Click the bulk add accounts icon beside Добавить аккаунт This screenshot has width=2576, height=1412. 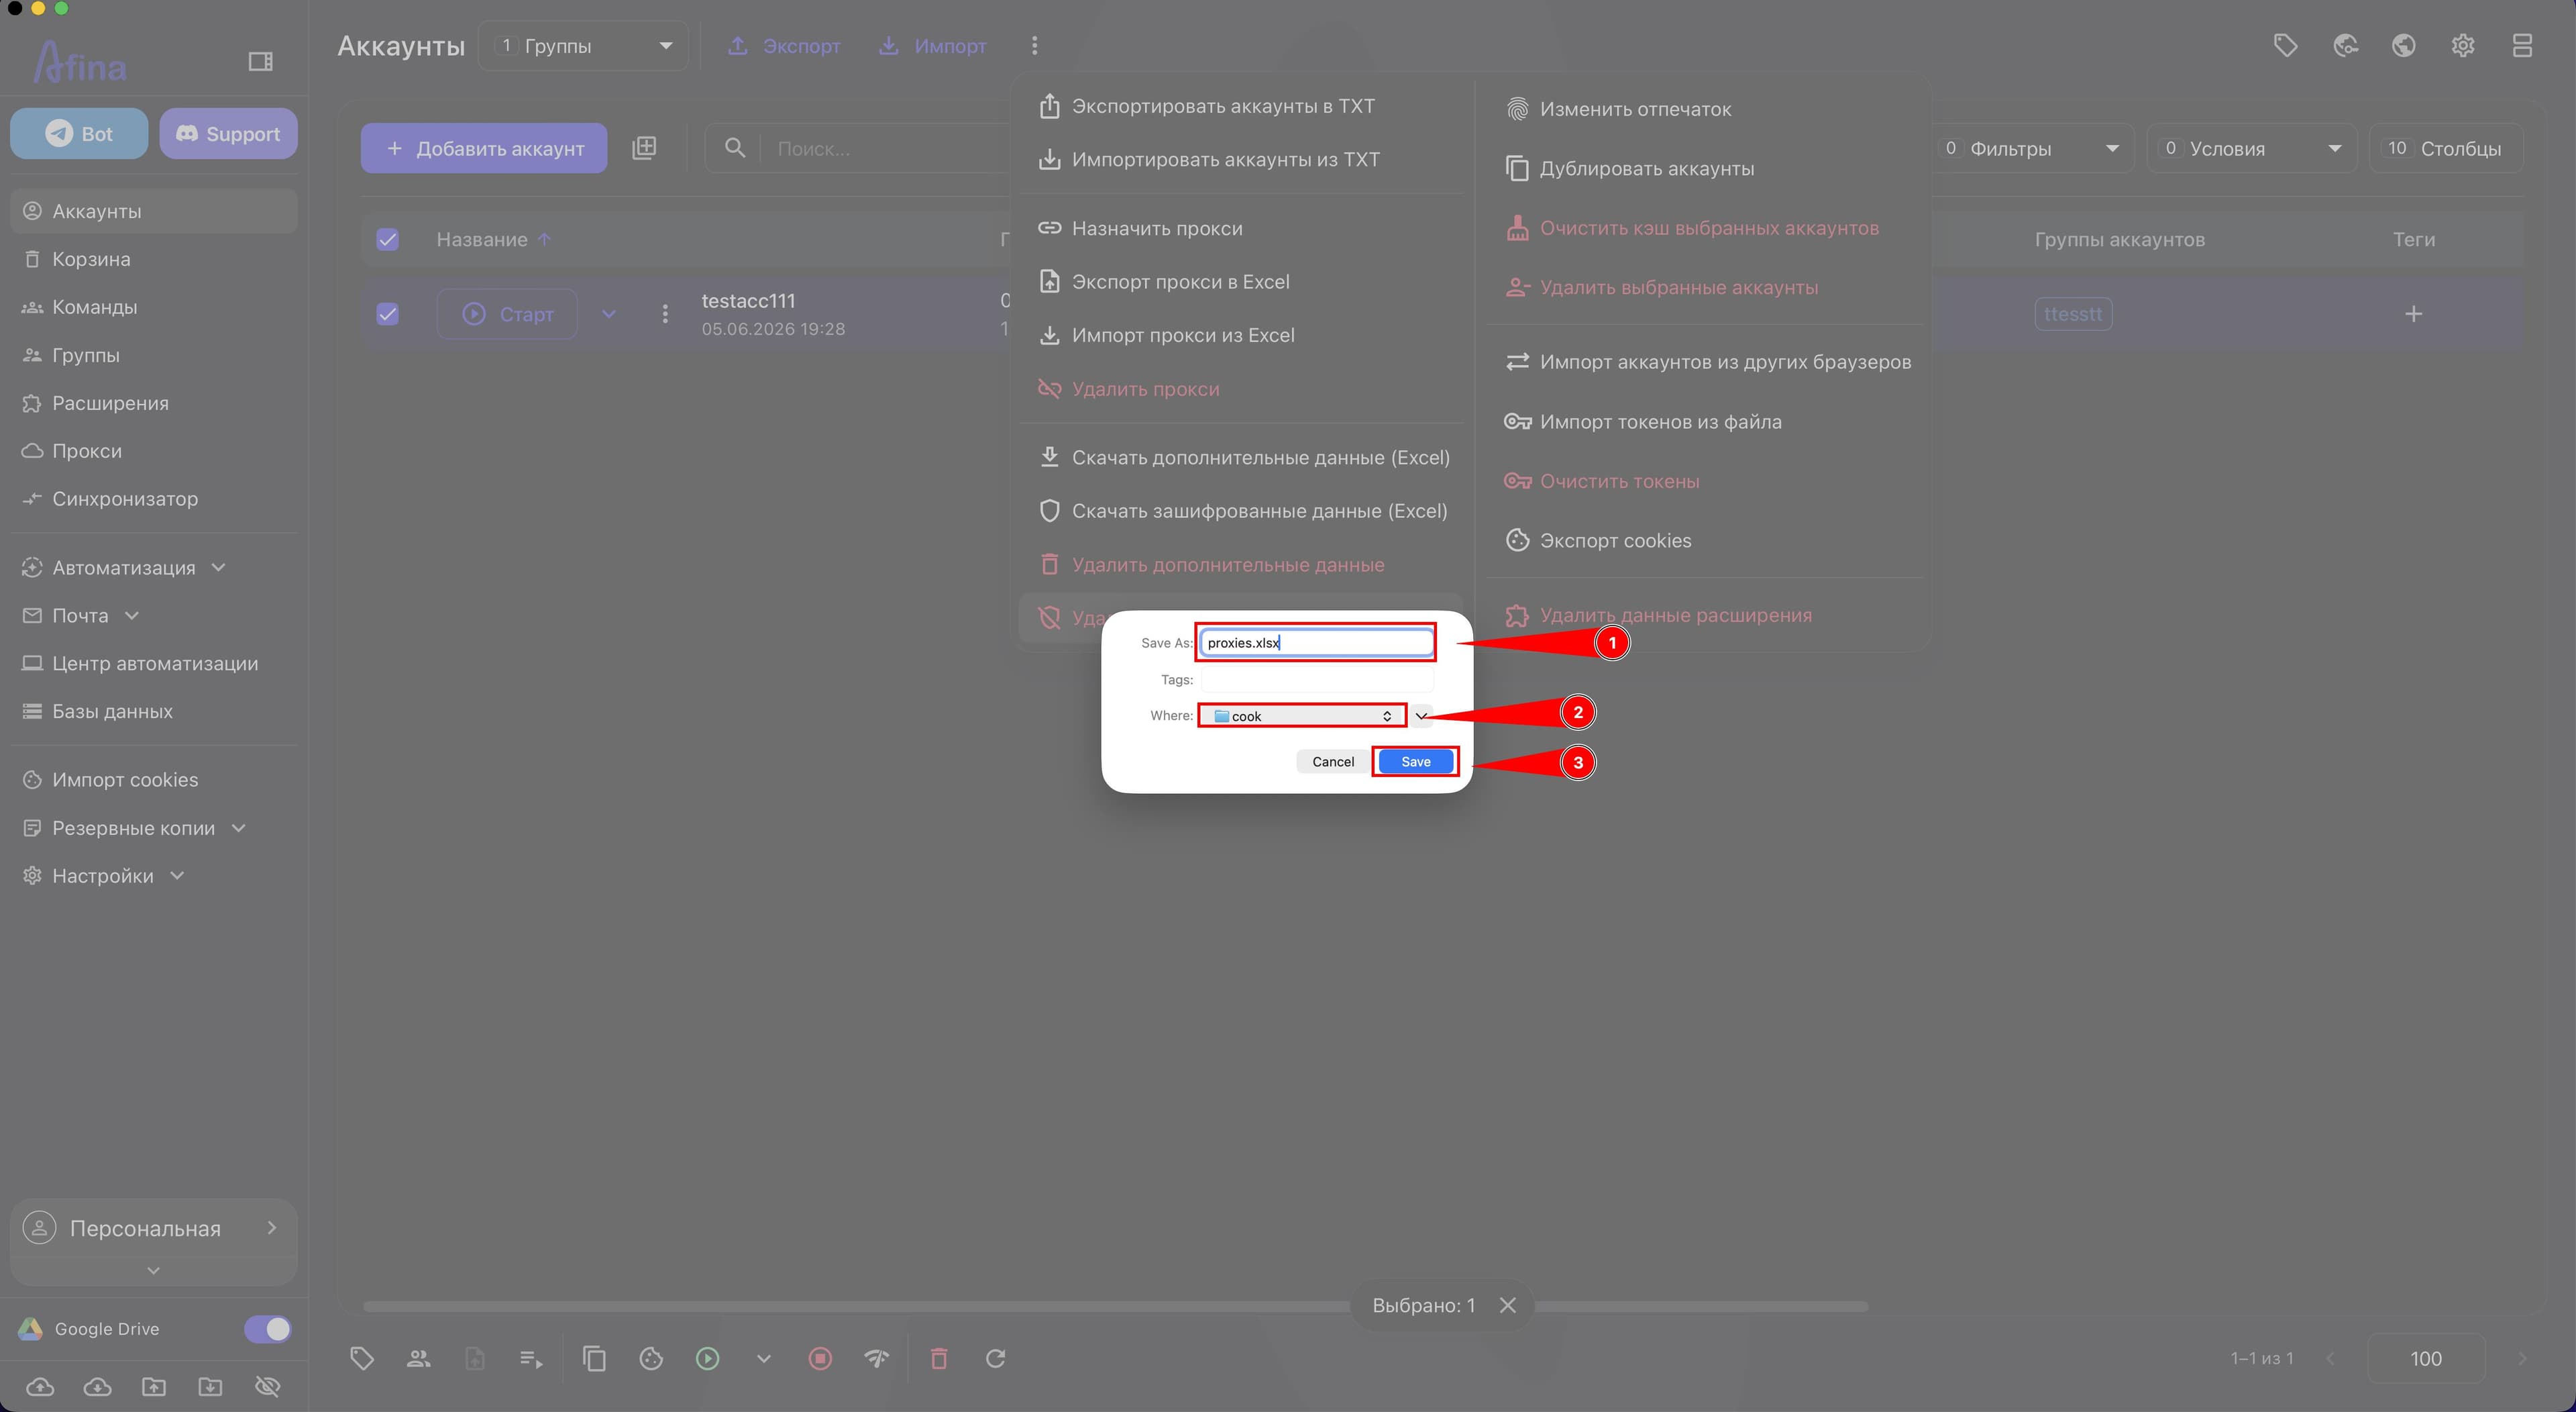point(644,148)
